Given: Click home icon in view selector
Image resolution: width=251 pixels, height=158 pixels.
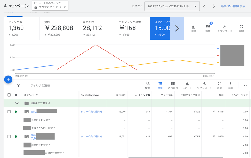Looking at the screenshot, I should [x=36, y=7].
